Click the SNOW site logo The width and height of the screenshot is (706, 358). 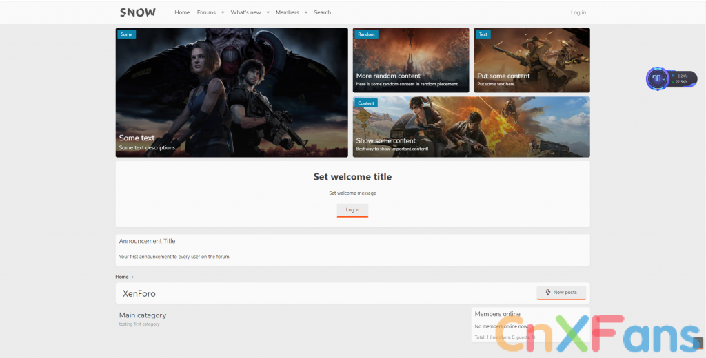(138, 12)
